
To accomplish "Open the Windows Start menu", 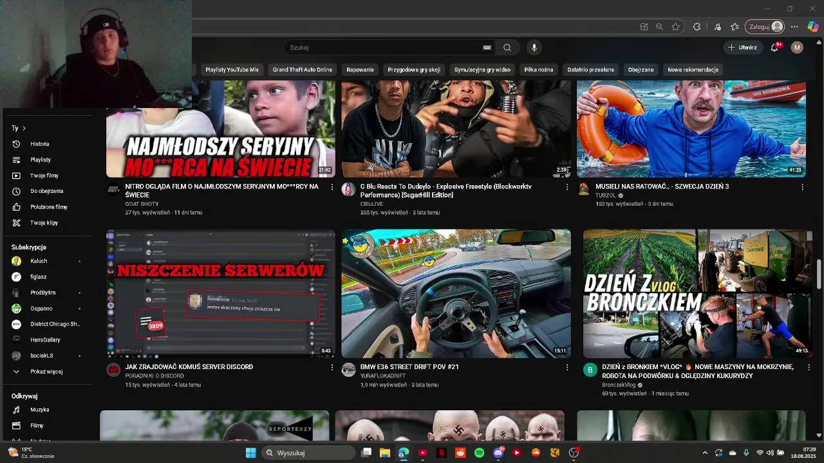I will (x=251, y=453).
